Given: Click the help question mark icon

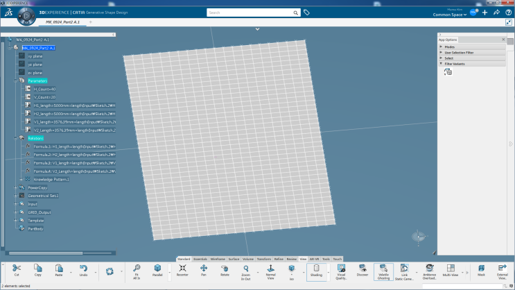Looking at the screenshot, I should (x=509, y=12).
